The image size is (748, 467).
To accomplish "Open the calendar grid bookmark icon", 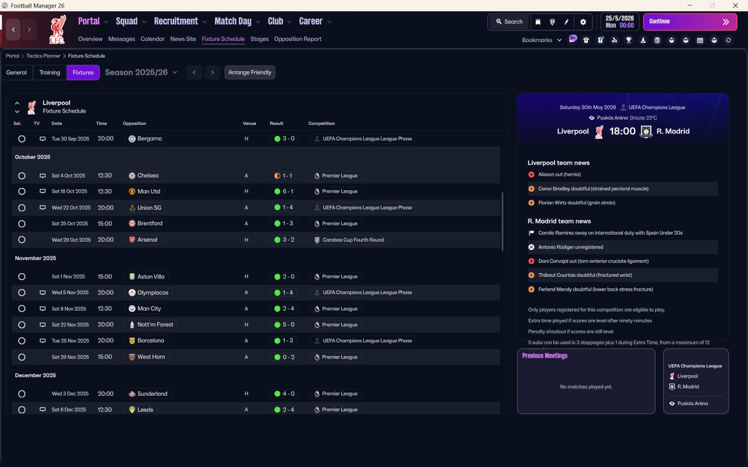I will pyautogui.click(x=700, y=40).
